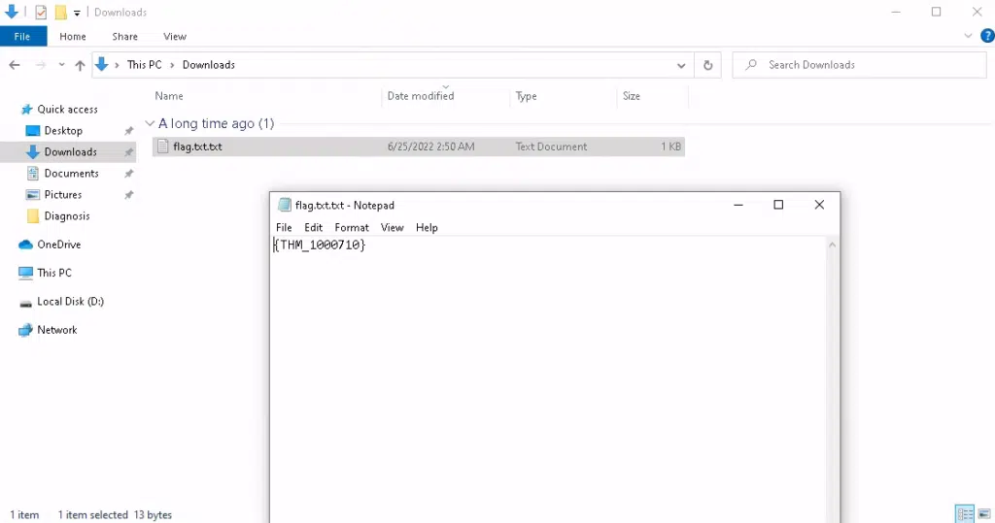Refresh the Downloads folder

[x=707, y=65]
